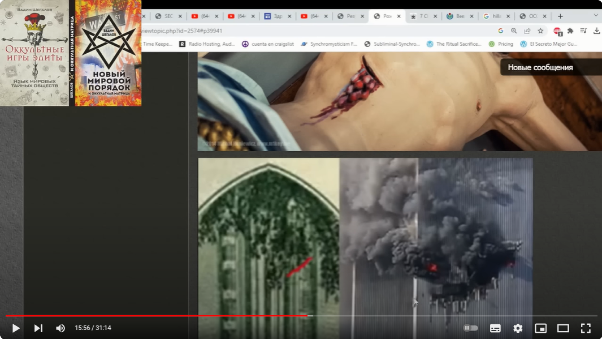602x339 pixels.
Task: Enter fullscreen mode
Action: tap(586, 328)
